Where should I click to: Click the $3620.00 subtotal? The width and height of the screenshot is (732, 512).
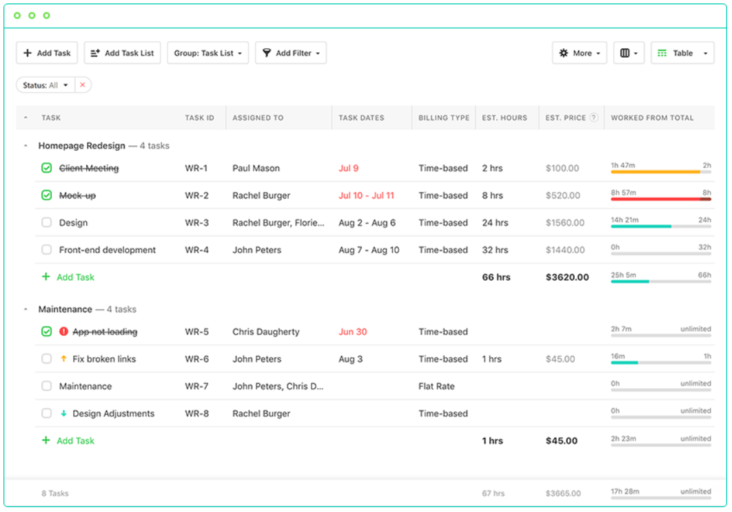[567, 277]
